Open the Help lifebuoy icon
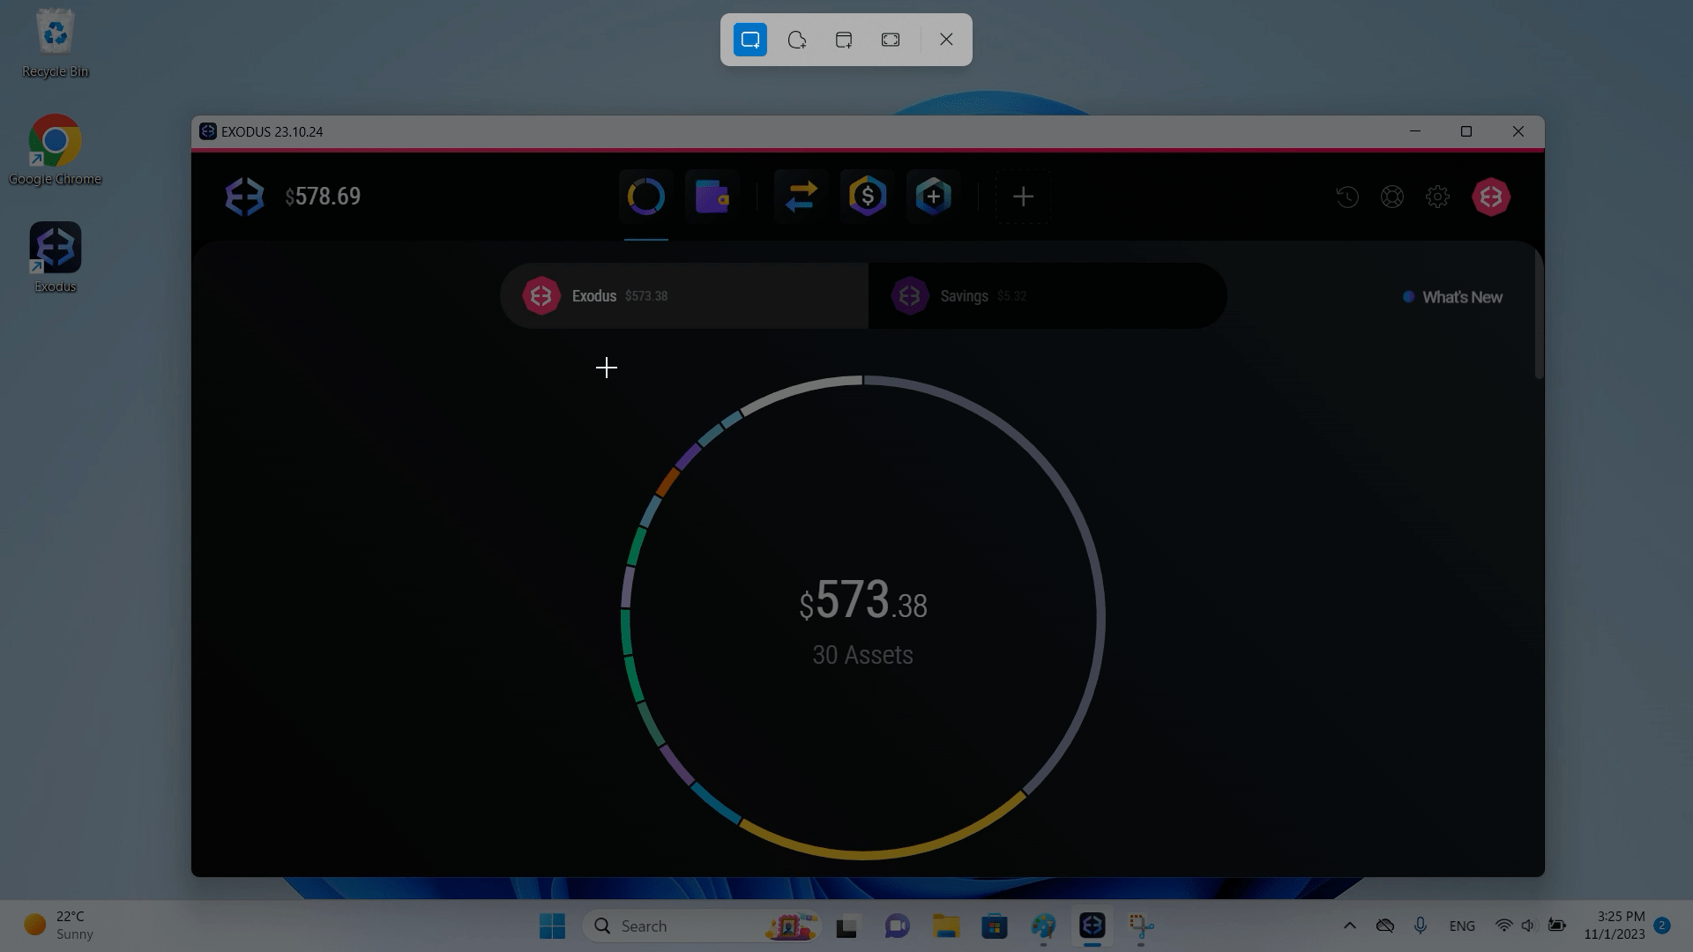 1392,197
